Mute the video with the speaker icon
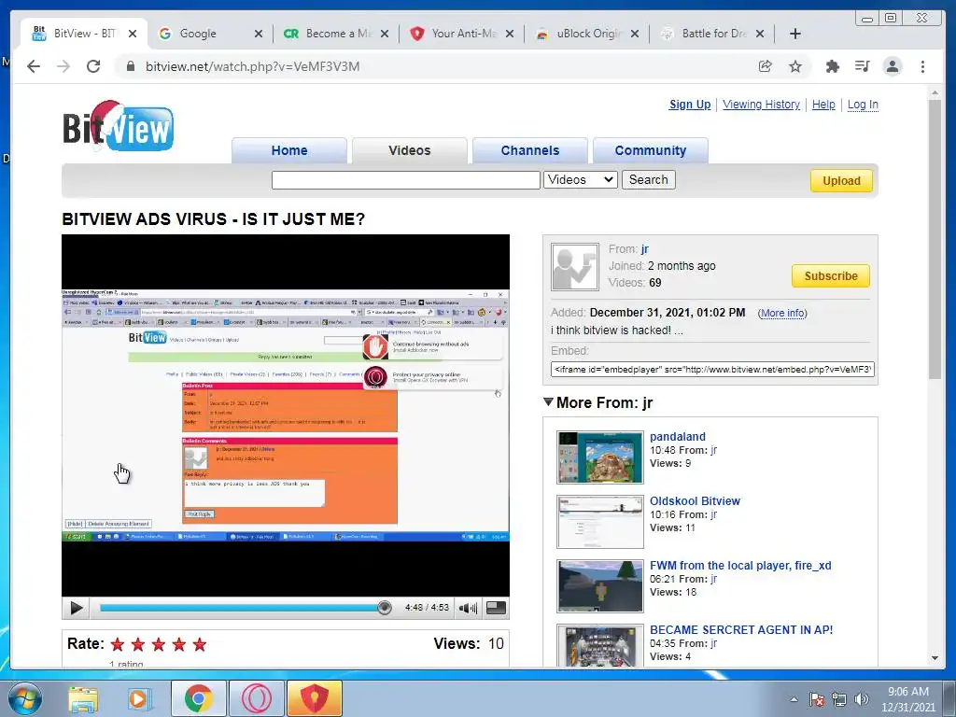Screen dimensions: 956x717 click(x=468, y=608)
